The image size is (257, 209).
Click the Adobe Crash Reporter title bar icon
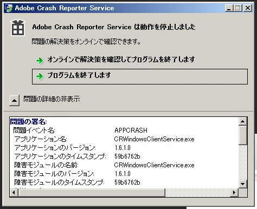coord(9,8)
